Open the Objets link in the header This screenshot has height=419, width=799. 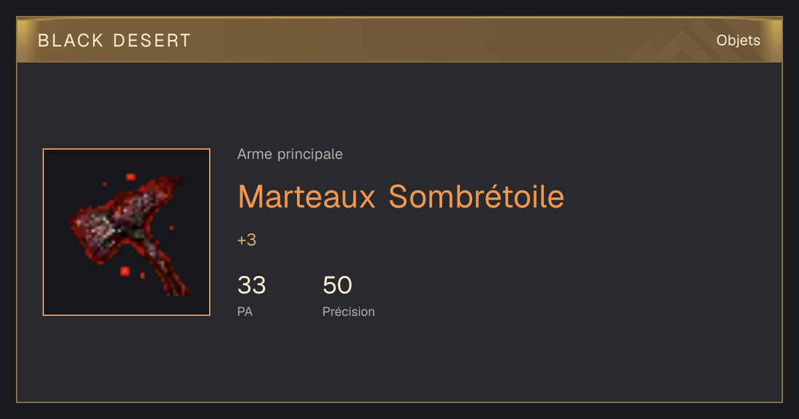738,41
